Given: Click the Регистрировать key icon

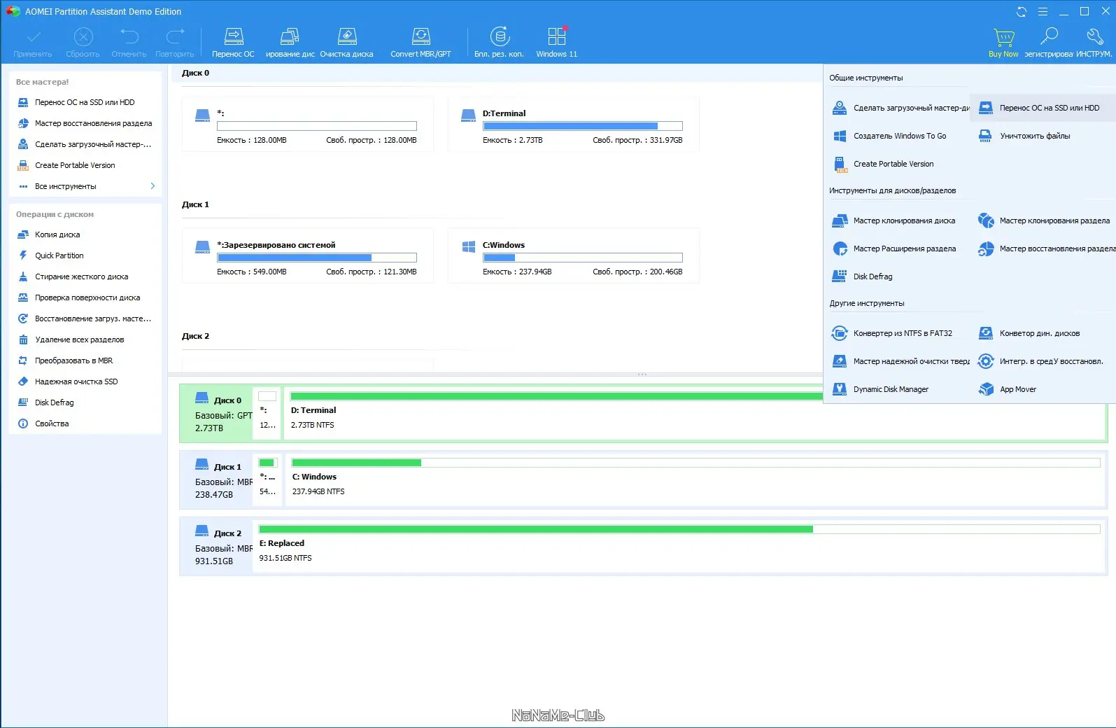Looking at the screenshot, I should click(x=1049, y=36).
